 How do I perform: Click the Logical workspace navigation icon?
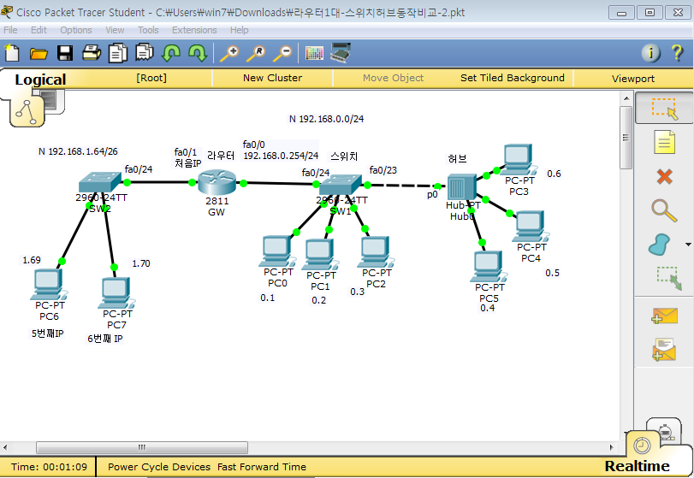(27, 113)
